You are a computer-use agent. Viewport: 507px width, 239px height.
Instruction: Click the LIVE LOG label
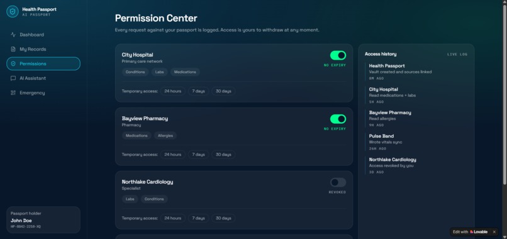pos(457,54)
